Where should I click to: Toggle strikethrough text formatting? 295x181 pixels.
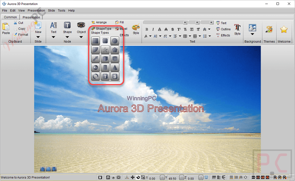(166, 29)
